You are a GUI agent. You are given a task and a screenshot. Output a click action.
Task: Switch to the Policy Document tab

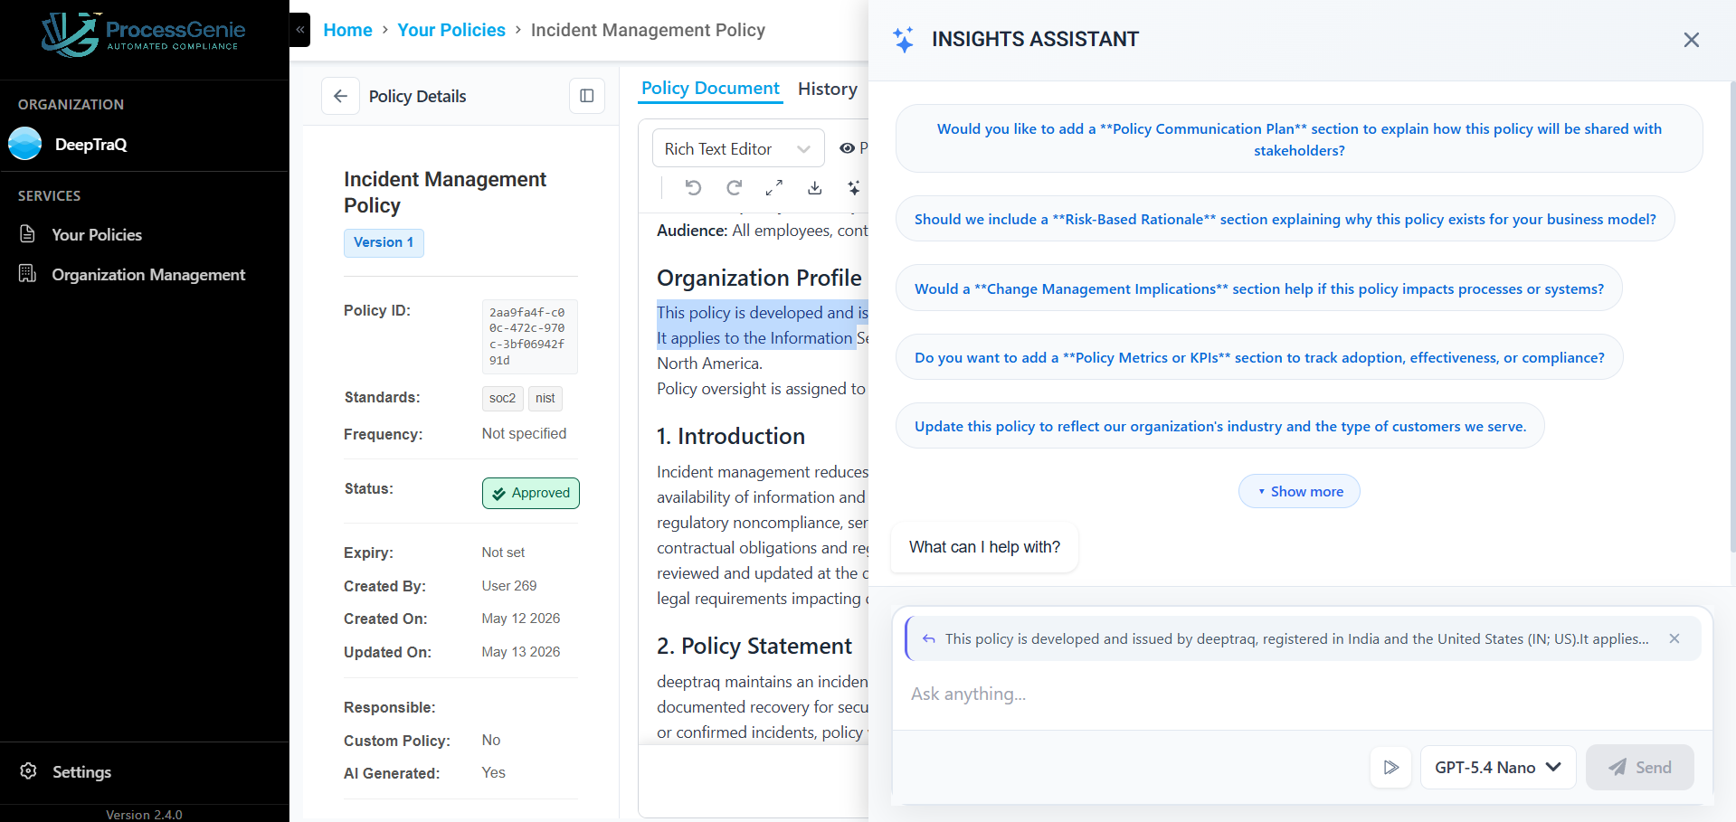(710, 89)
